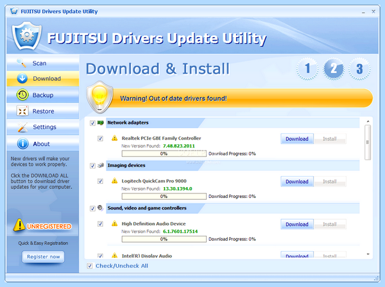Click the Network adapters category header
This screenshot has width=385, height=287.
coord(233,123)
